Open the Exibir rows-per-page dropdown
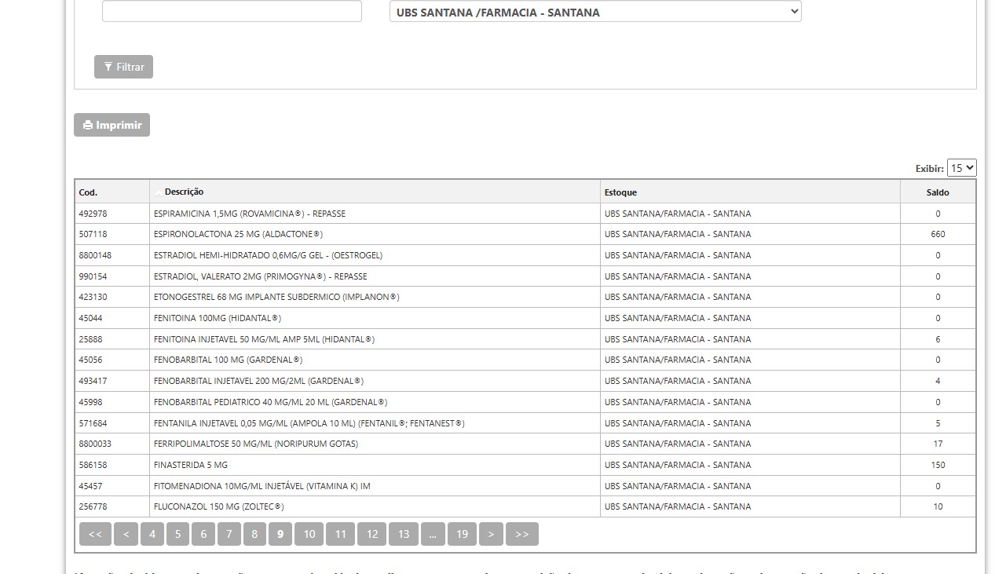The image size is (1006, 574). pos(961,168)
